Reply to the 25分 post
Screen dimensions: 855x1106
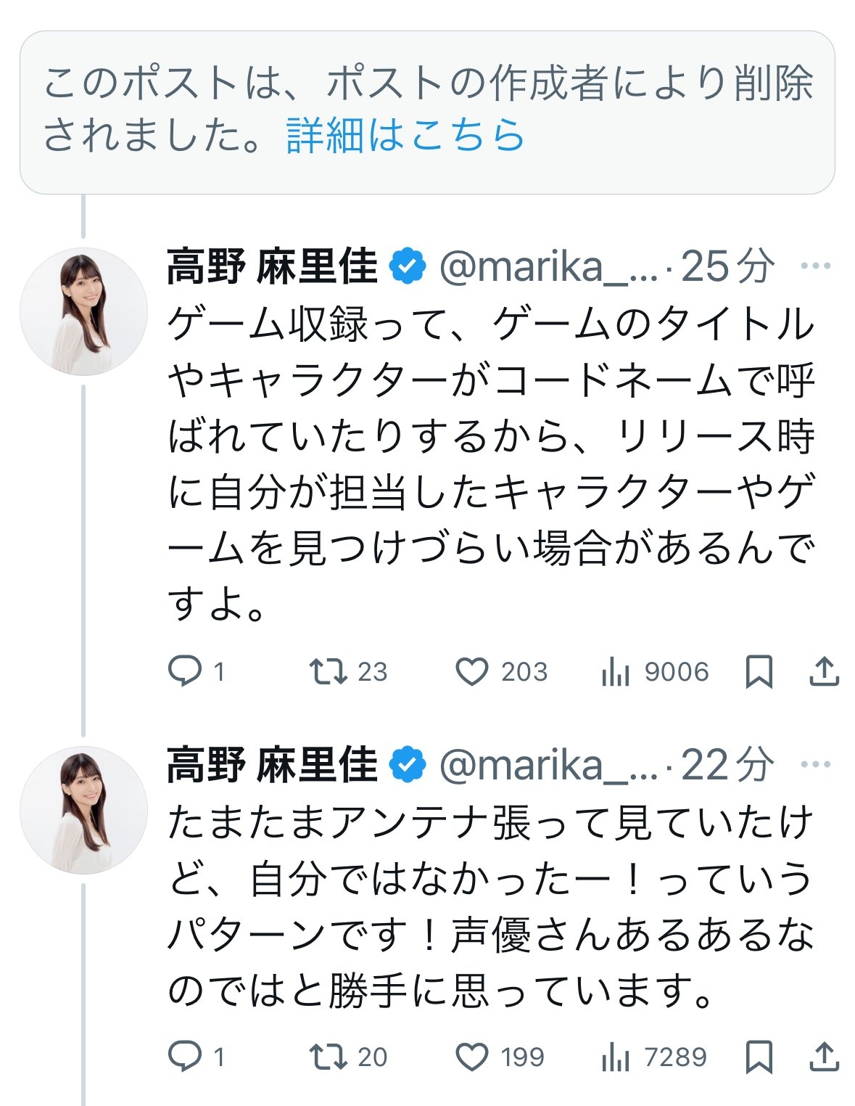184,671
